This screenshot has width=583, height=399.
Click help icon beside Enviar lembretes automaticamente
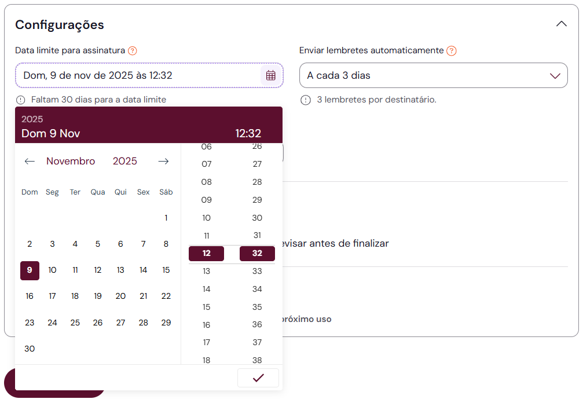click(452, 51)
